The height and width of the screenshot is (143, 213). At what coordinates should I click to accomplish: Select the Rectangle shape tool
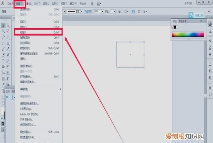(8, 43)
